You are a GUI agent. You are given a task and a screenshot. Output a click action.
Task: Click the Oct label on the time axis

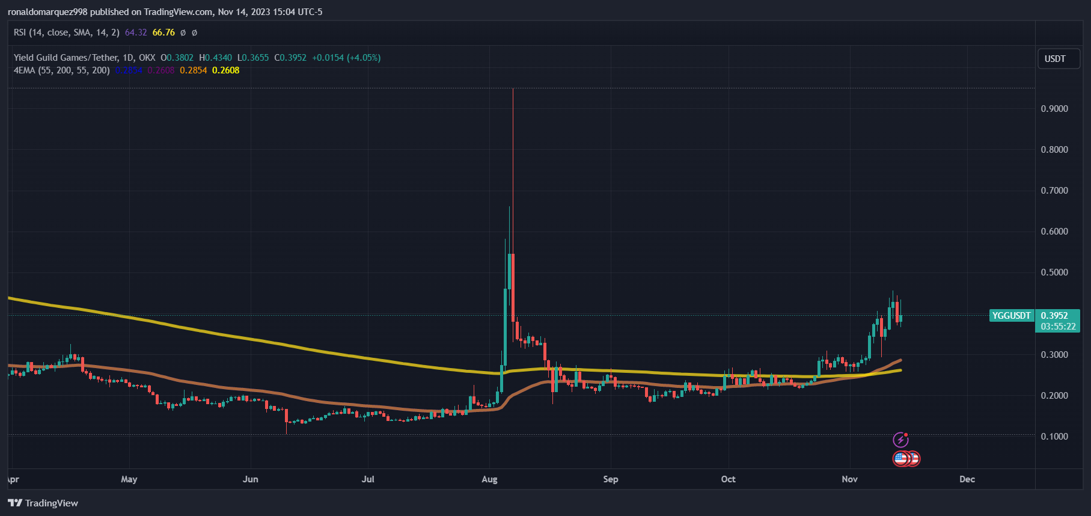[729, 479]
